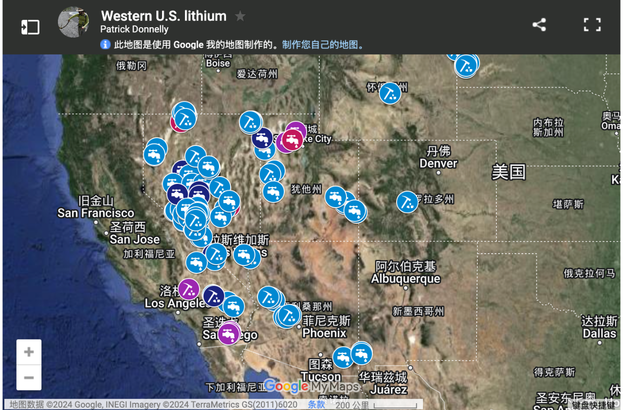Star the Western U.S. lithium map

point(240,17)
